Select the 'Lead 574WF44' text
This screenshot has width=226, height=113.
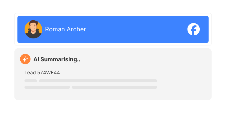click(42, 73)
